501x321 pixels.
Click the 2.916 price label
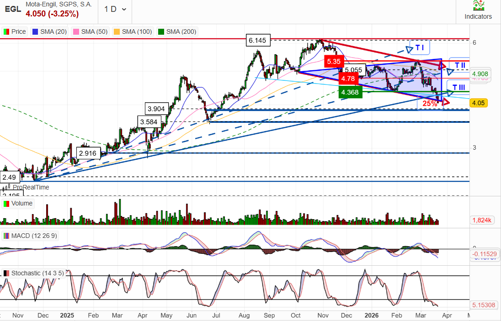(x=88, y=153)
